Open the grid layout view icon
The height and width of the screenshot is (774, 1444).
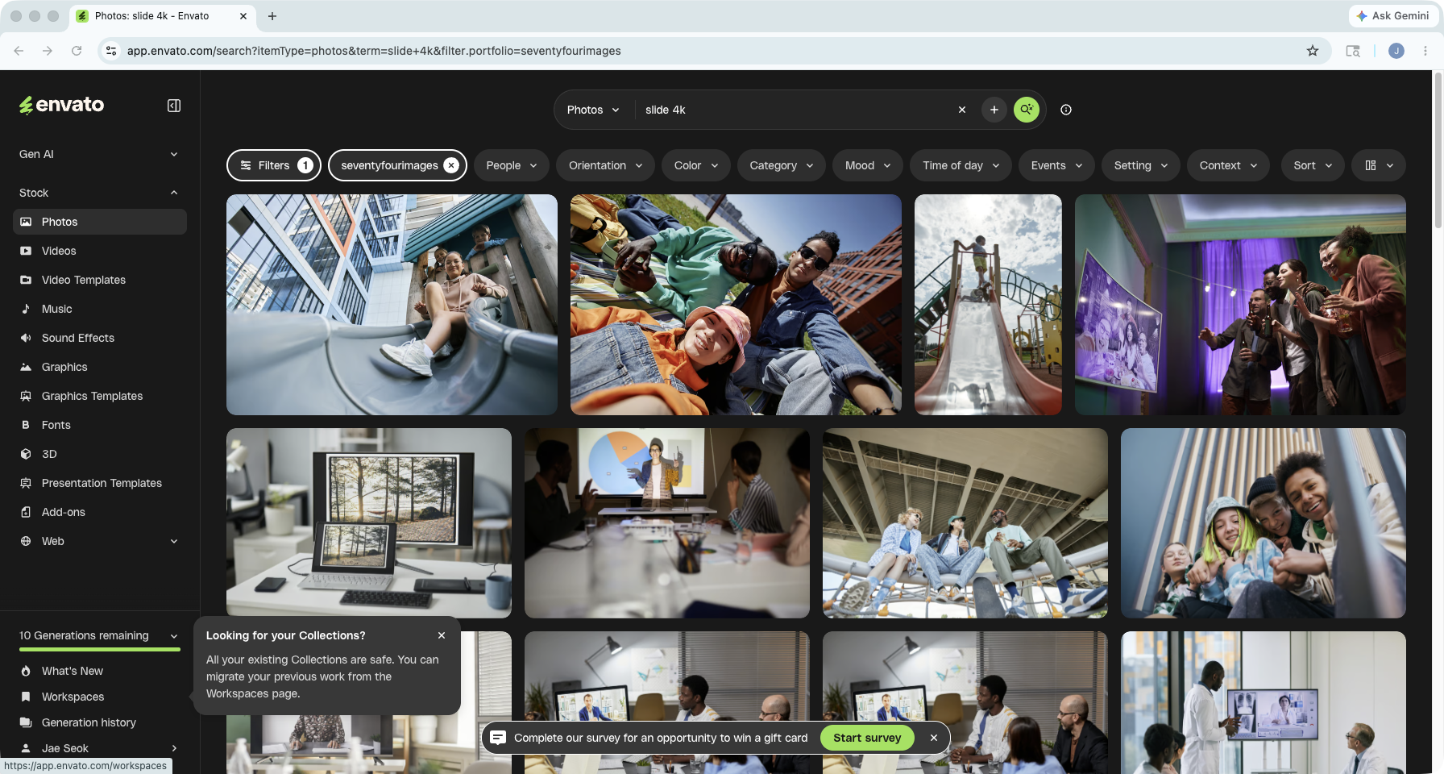(1379, 165)
